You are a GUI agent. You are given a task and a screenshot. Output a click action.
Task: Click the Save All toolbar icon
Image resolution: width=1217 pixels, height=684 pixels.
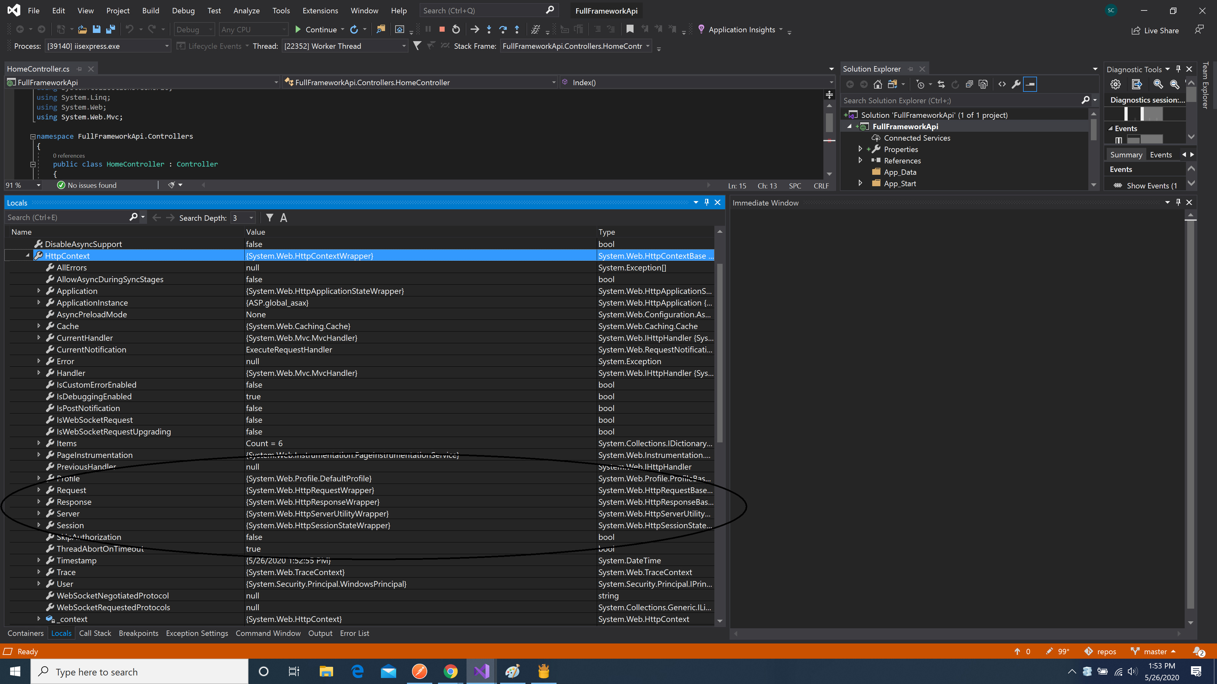[111, 29]
